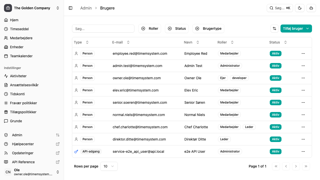The height and width of the screenshot is (180, 320).
Task: Open row actions for e2e API User
Action: tap(303, 151)
